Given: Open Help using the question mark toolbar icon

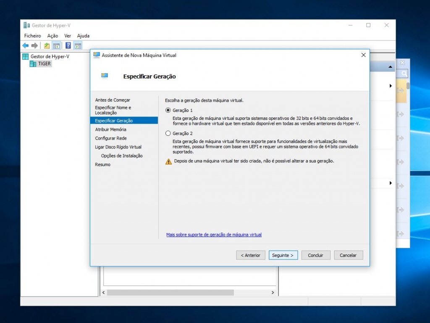Looking at the screenshot, I should [x=68, y=45].
